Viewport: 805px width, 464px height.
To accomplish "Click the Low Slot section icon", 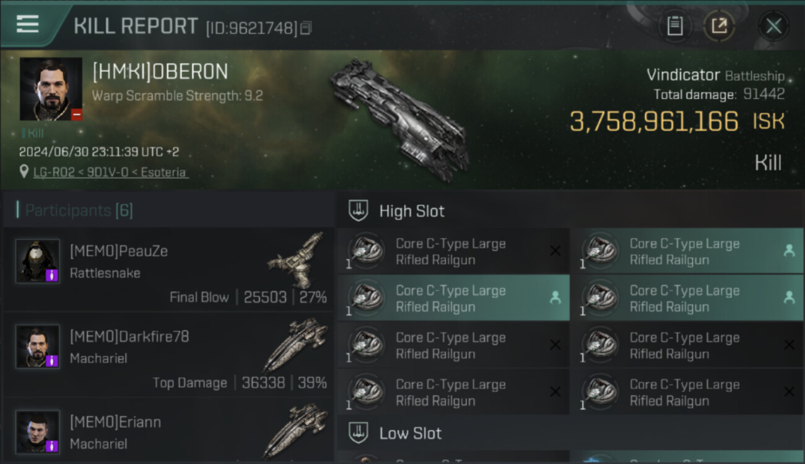I will [359, 432].
